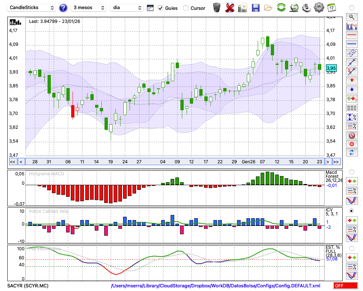The image size is (363, 291).
Task: Select the radio button for EST. % FULL panel
Action: click(x=351, y=248)
